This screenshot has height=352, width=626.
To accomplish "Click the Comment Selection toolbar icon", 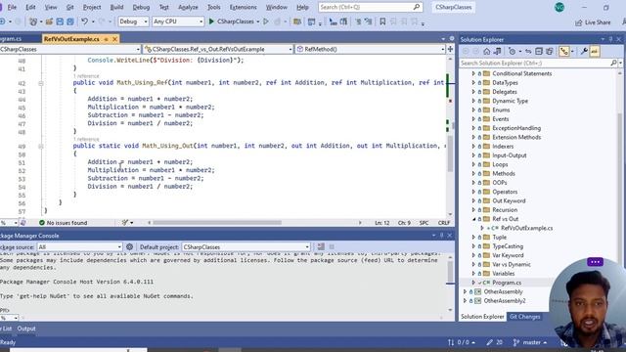I will [x=358, y=22].
